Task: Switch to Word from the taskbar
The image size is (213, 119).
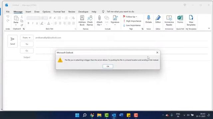Action: point(121,115)
